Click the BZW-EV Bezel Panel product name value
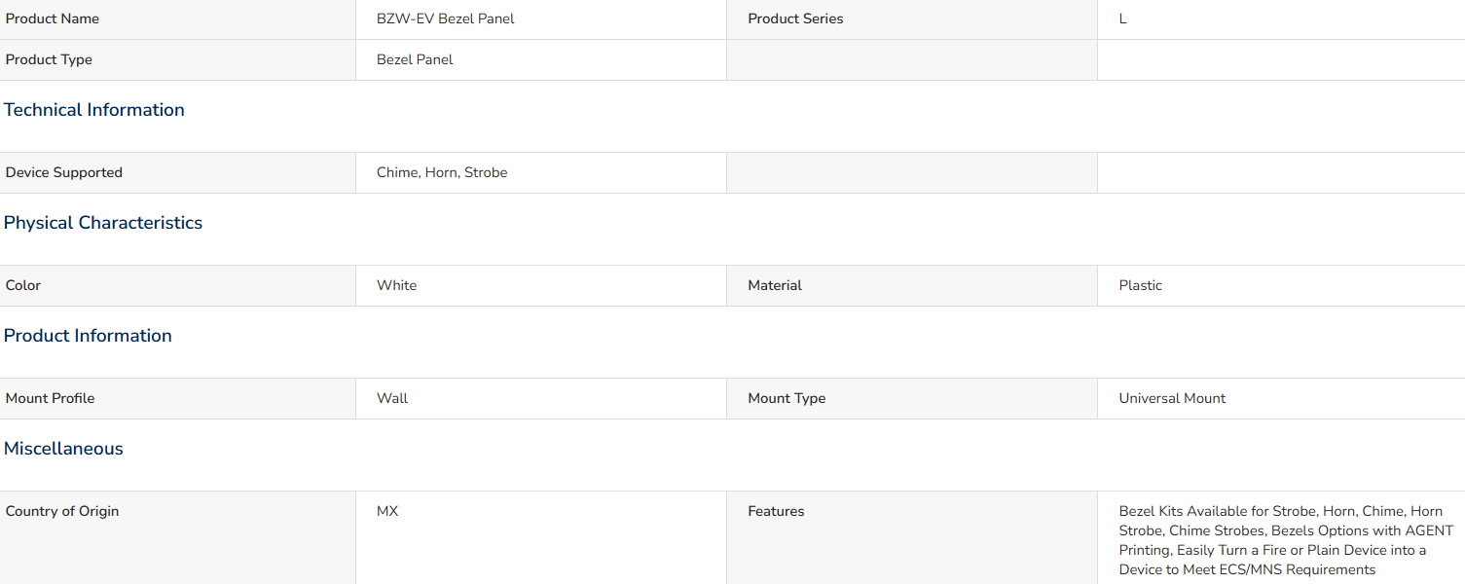 446,18
